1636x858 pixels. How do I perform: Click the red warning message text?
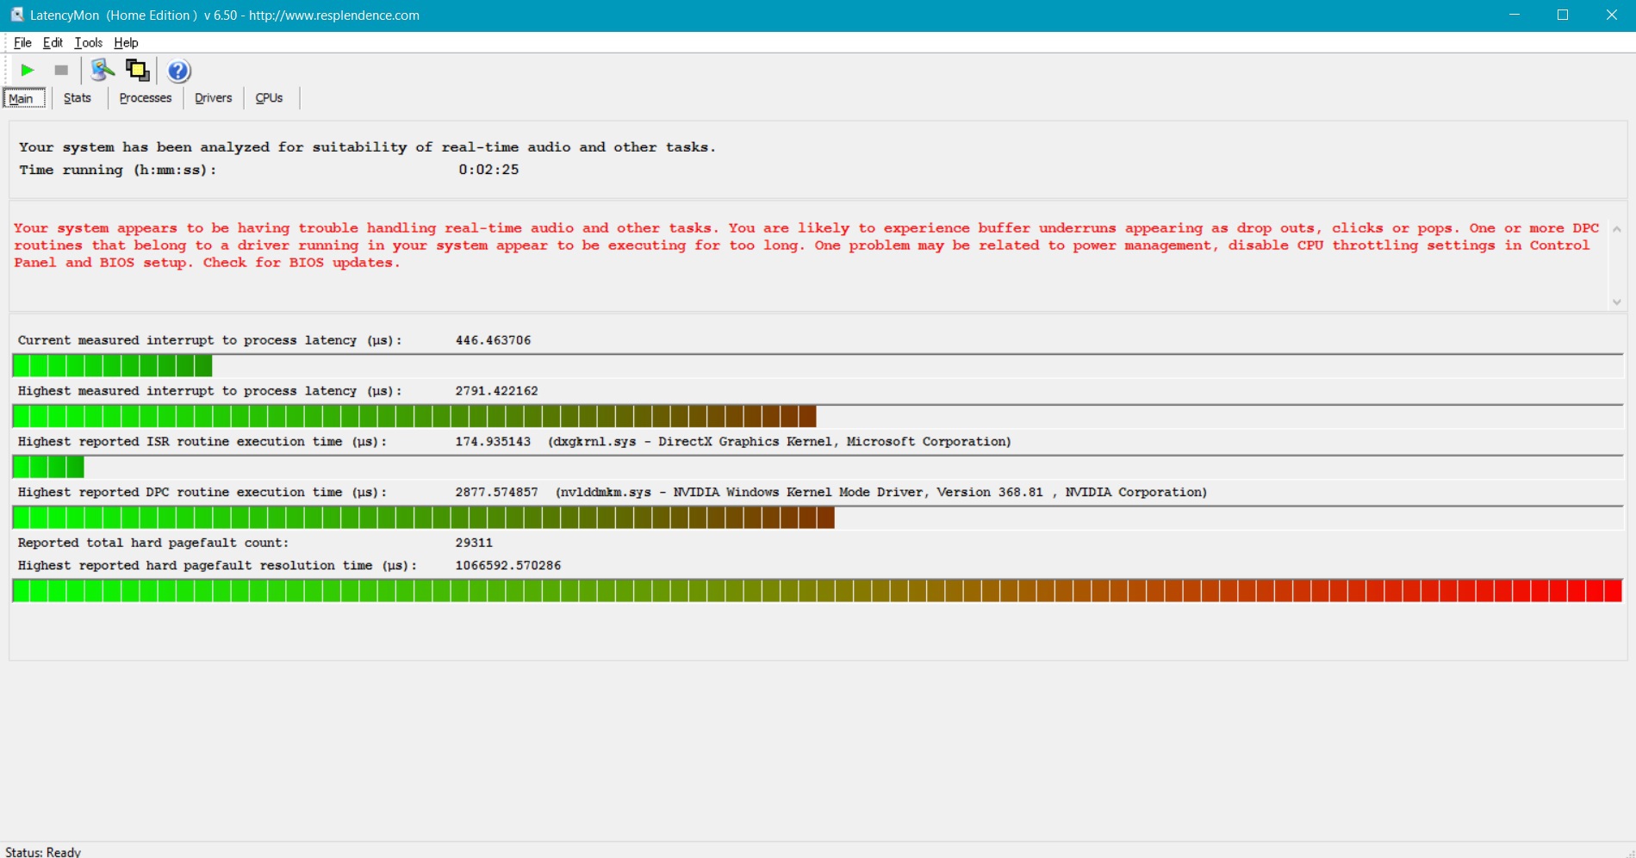click(806, 246)
